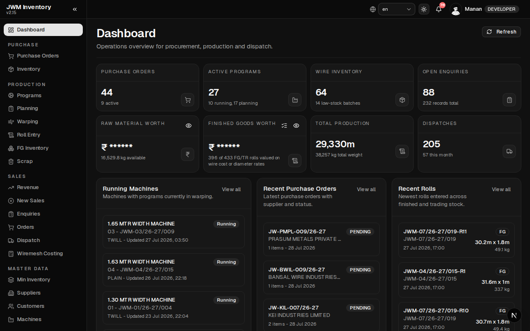Click PENDING badge on JW-BWIL-009/26-27
530x331 pixels.
(360, 270)
